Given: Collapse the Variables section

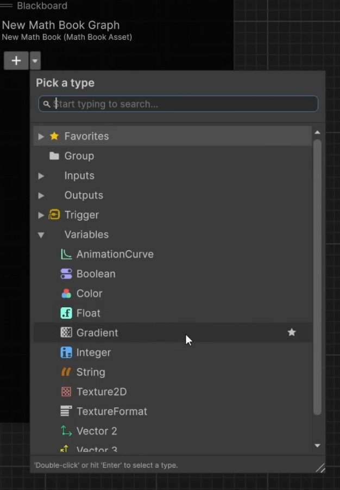Looking at the screenshot, I should (42, 234).
